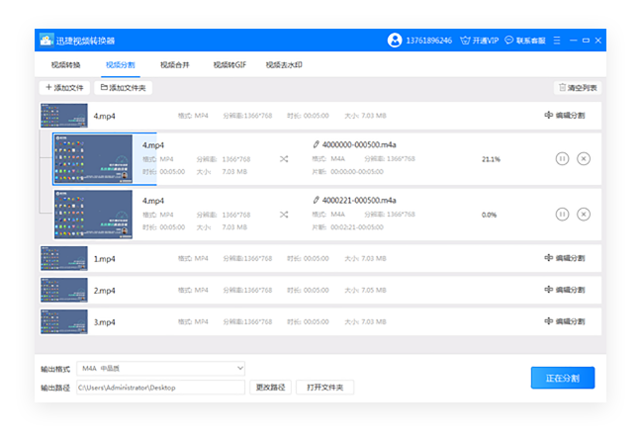Click 添加文件 button
643x443 pixels.
pyautogui.click(x=64, y=88)
